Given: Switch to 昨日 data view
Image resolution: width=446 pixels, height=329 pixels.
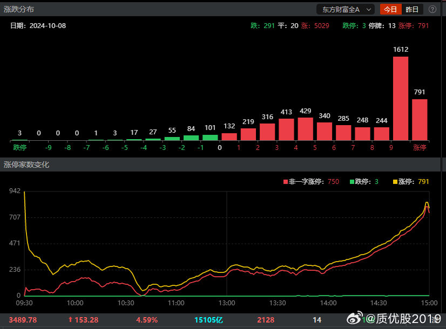Looking at the screenshot, I should click(412, 9).
